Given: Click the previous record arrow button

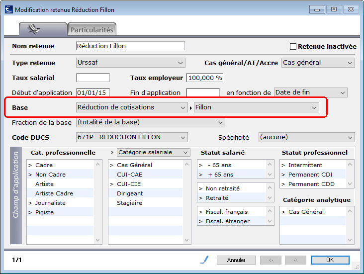Looking at the screenshot, I should (x=271, y=260).
